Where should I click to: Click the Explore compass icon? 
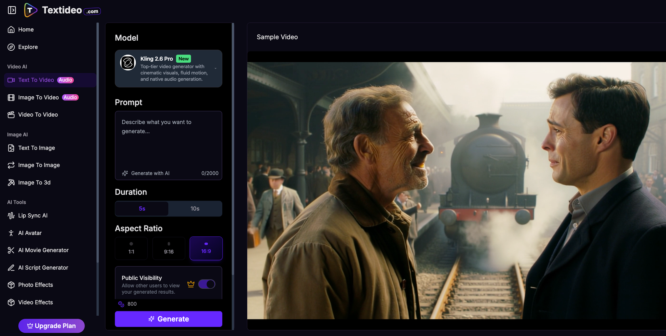11,47
